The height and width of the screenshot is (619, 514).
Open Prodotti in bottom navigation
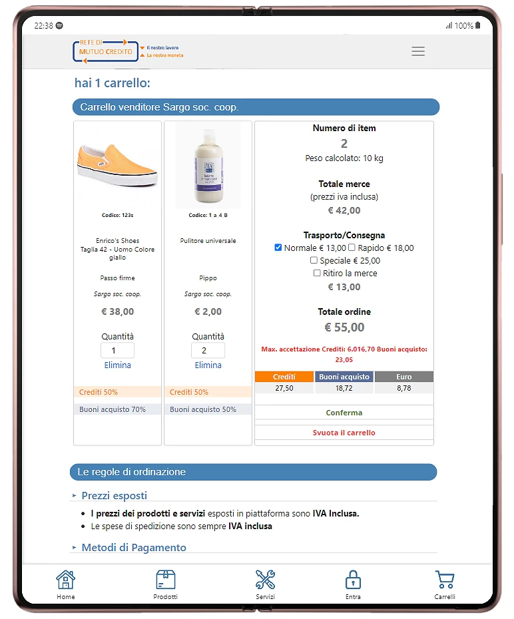[165, 584]
